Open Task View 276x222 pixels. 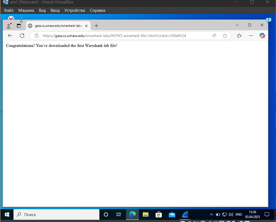pyautogui.click(x=119, y=214)
